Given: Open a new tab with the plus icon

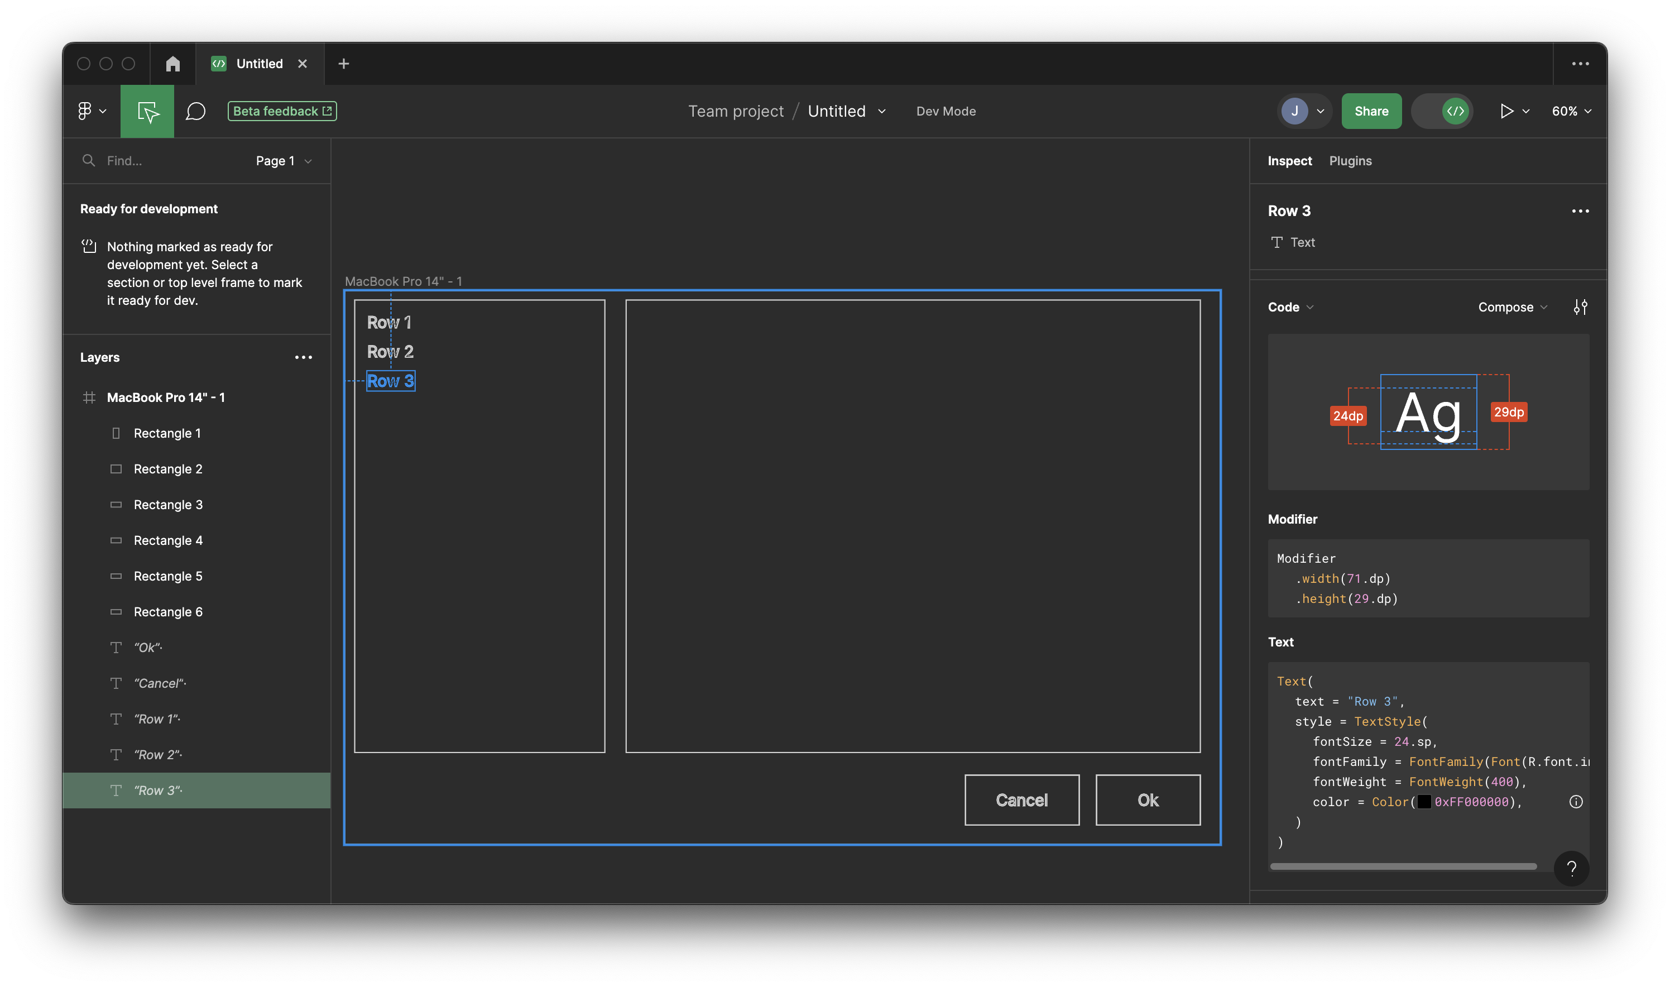Looking at the screenshot, I should click(x=344, y=63).
